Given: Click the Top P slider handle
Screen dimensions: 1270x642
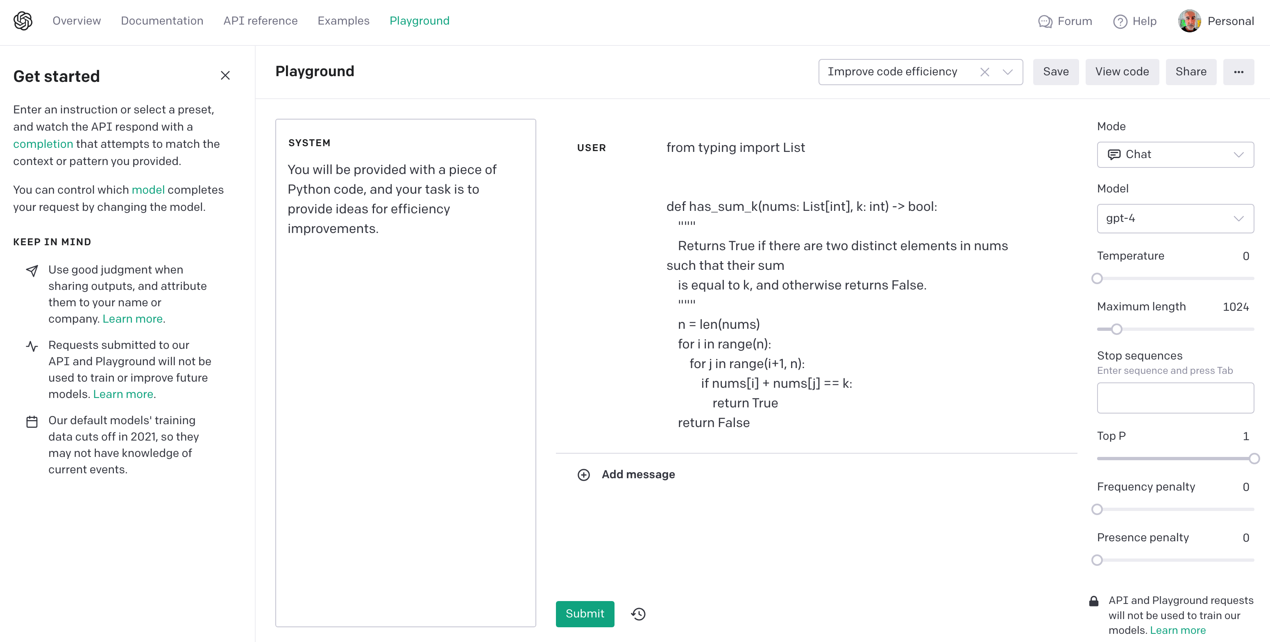Looking at the screenshot, I should tap(1254, 459).
